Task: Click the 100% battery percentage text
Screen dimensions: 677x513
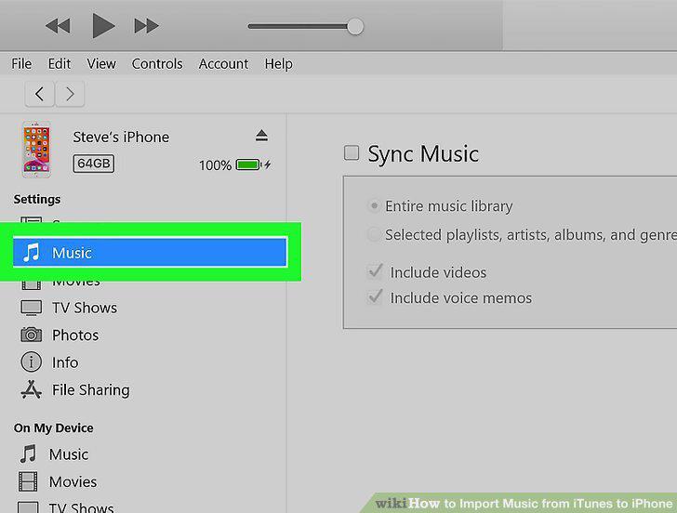Action: pos(215,165)
